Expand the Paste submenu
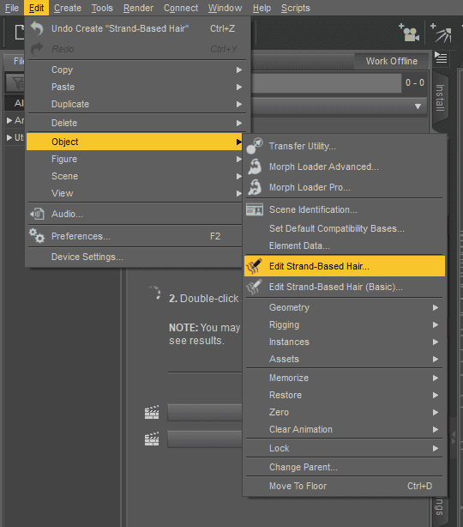Image resolution: width=463 pixels, height=527 pixels. pos(136,87)
